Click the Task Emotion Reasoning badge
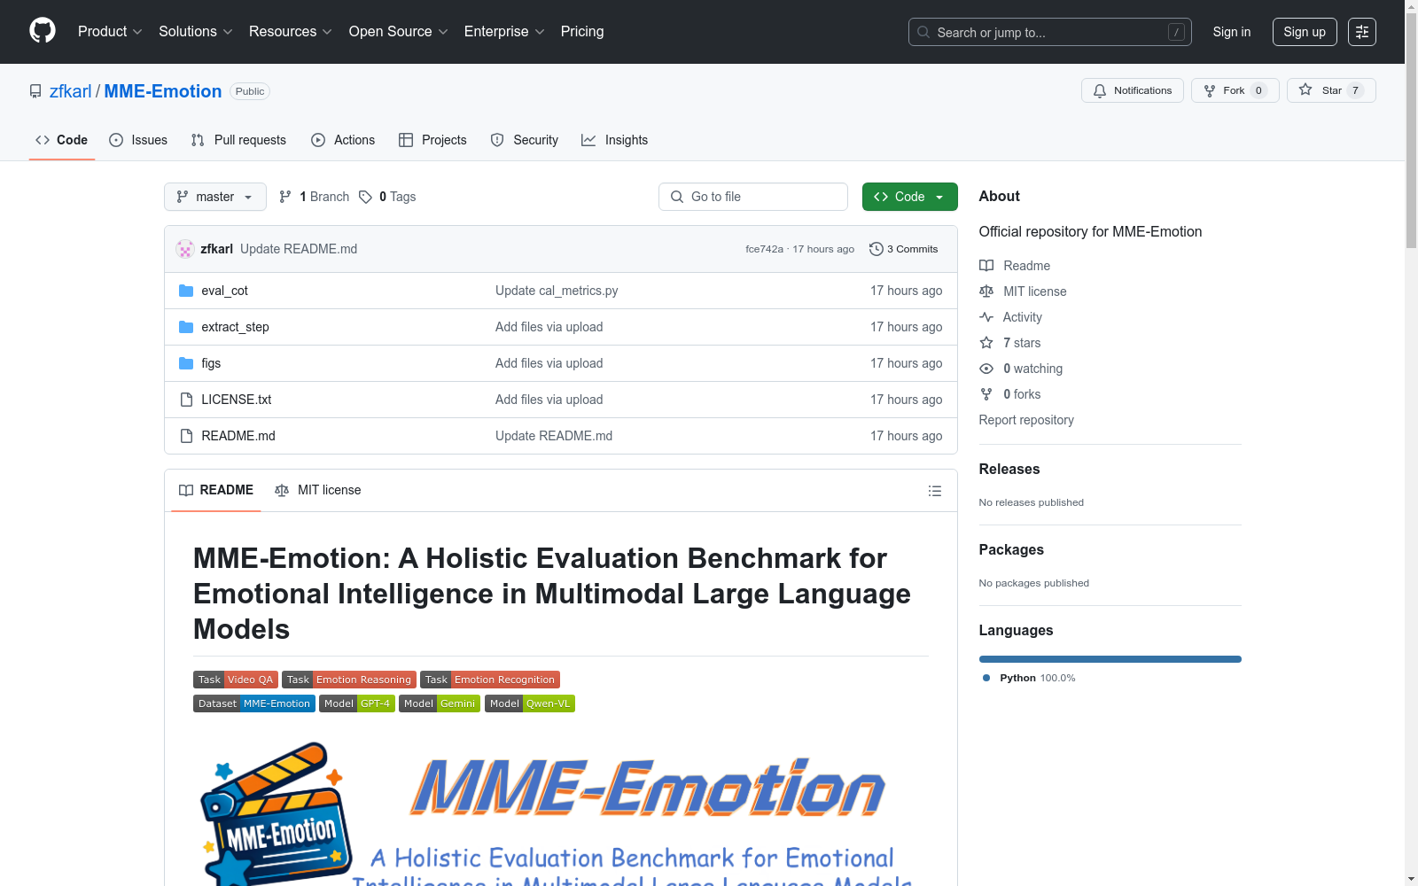This screenshot has height=886, width=1418. 349,680
